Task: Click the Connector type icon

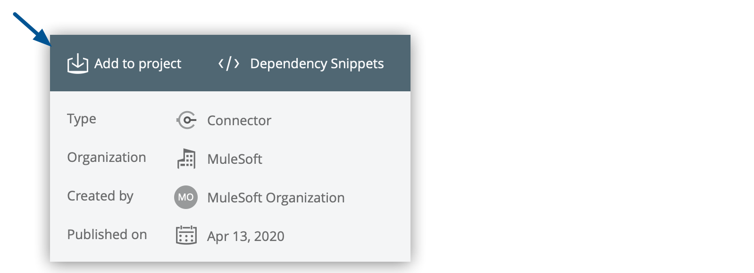Action: pyautogui.click(x=186, y=120)
